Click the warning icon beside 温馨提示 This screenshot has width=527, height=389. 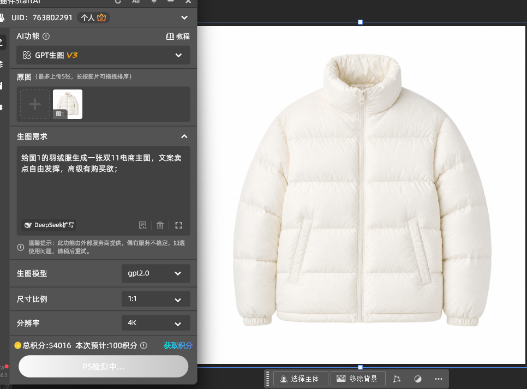21,248
